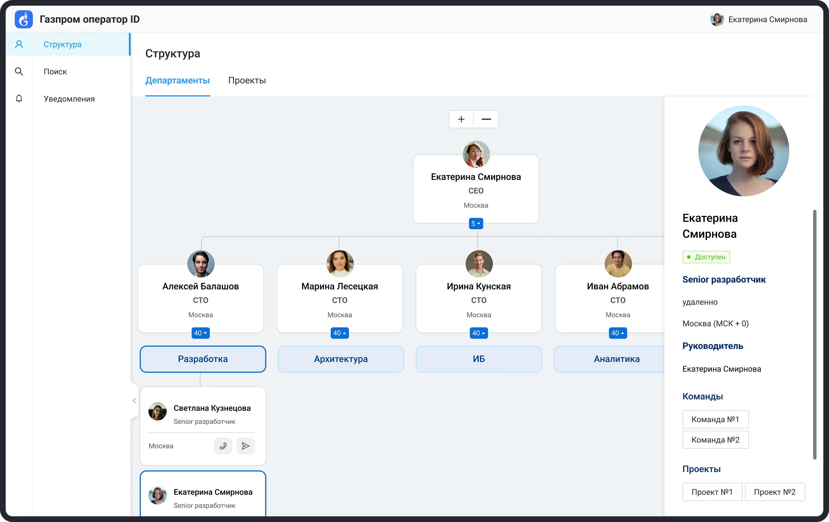829x522 pixels.
Task: Open the Структура sidebar person icon
Action: click(19, 44)
